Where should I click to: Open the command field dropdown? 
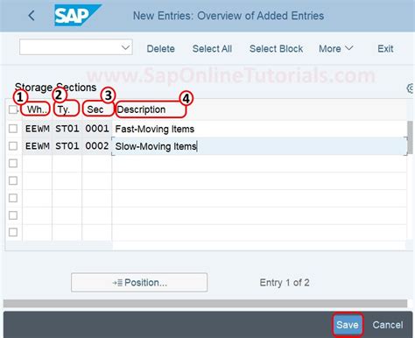[126, 47]
